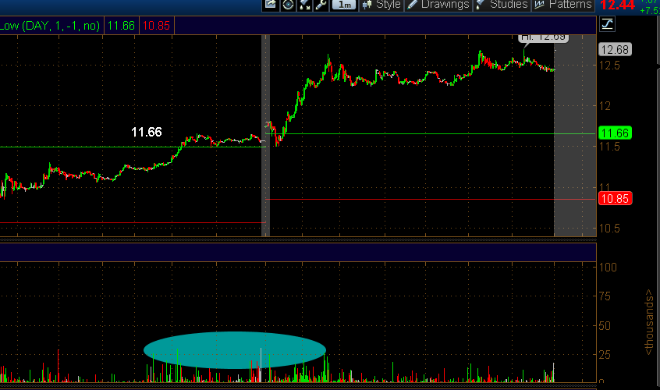Viewport: 660px width, 390px height.
Task: Open the Studies menu
Action: pos(509,5)
